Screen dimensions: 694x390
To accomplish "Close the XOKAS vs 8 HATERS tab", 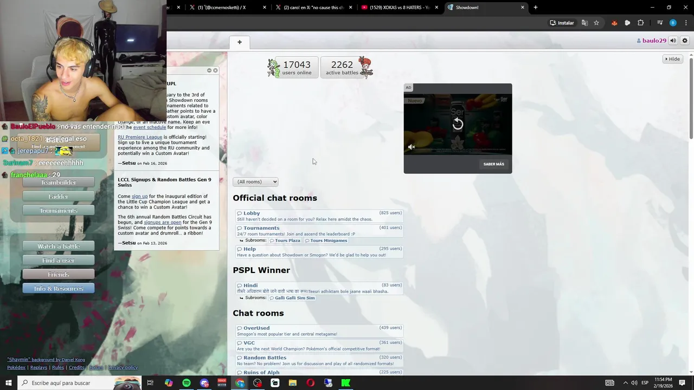I will [436, 7].
